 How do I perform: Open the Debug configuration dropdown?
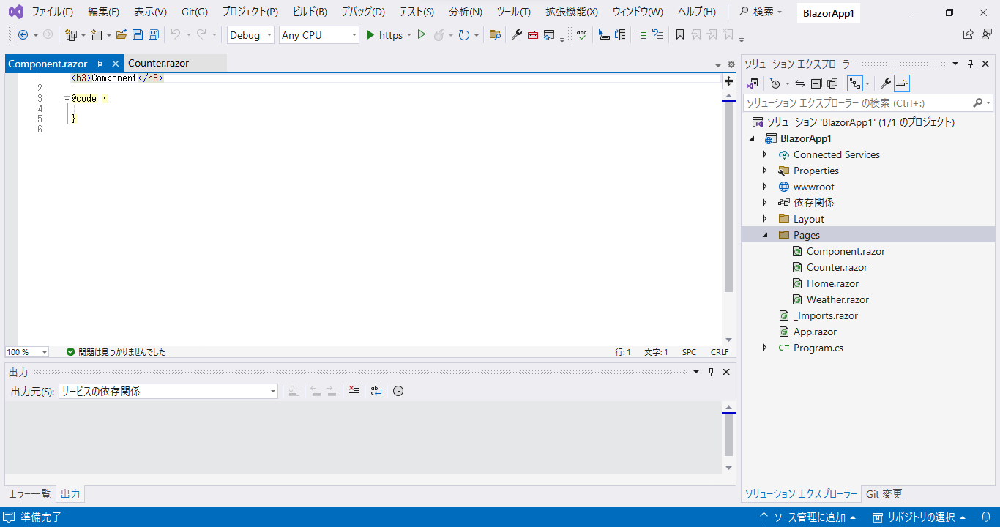pyautogui.click(x=251, y=35)
